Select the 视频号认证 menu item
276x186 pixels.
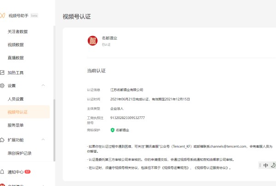tap(17, 112)
